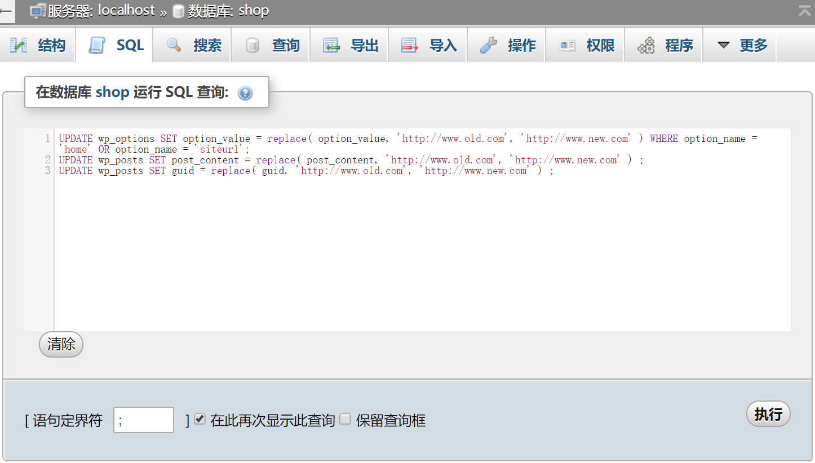This screenshot has height=463, width=815.
Task: Toggle the show query again checkbox off
Action: coord(200,419)
